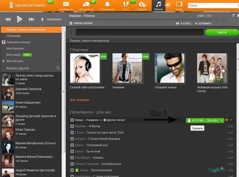Go back with the left chevron
This screenshot has width=239, height=177.
[x=71, y=32]
